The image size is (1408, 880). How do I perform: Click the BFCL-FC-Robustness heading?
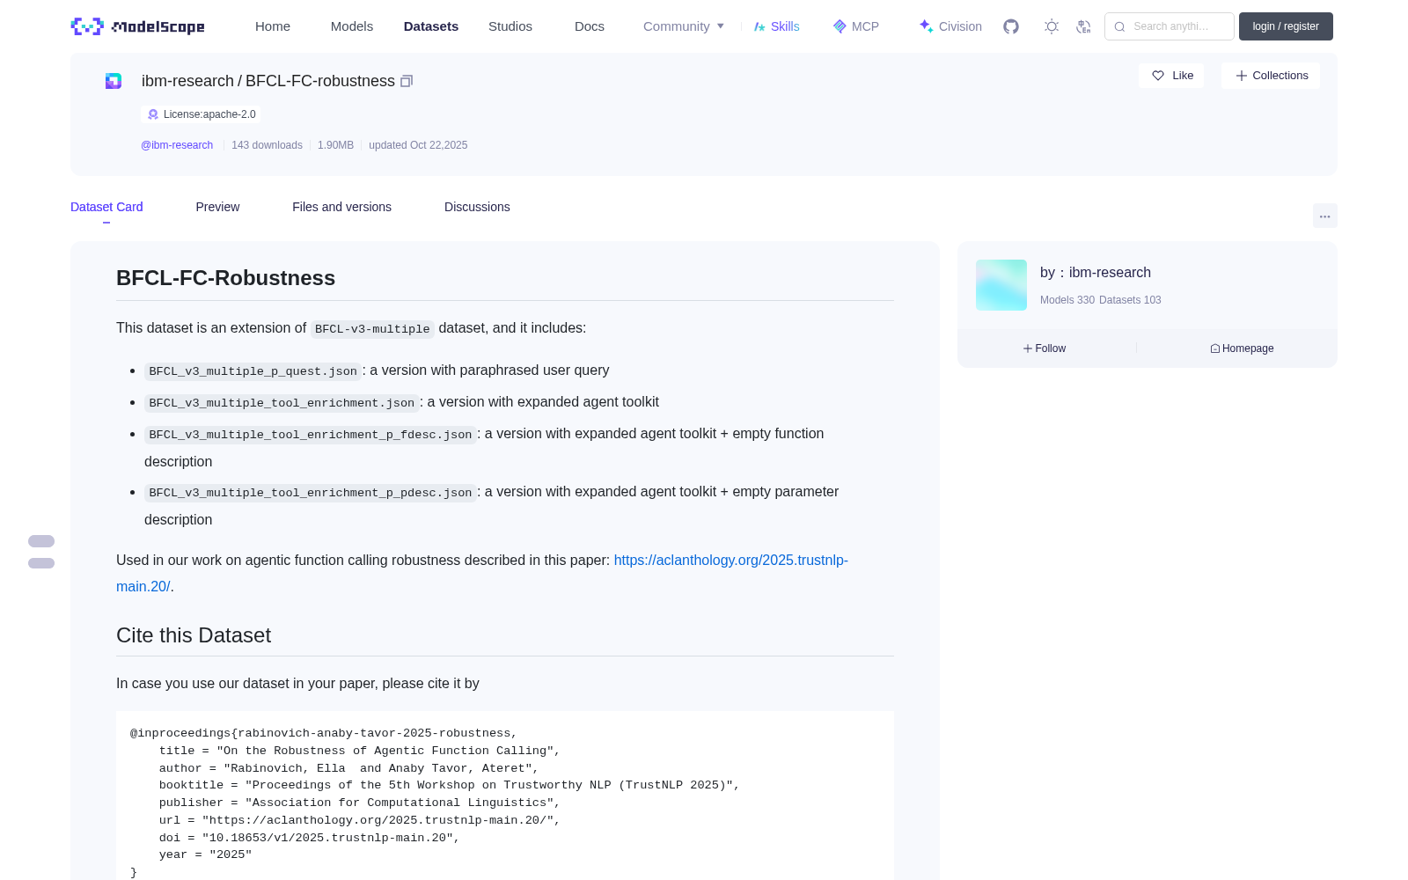(225, 278)
